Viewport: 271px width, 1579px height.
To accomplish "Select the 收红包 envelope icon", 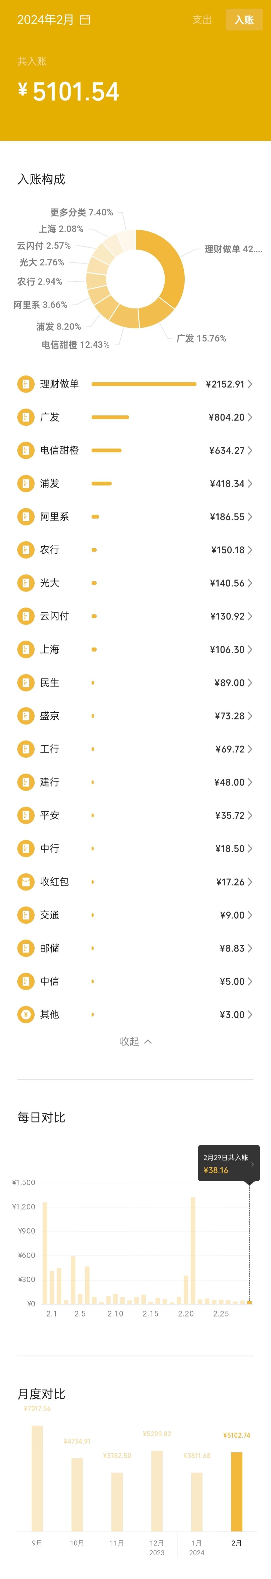I will [26, 882].
